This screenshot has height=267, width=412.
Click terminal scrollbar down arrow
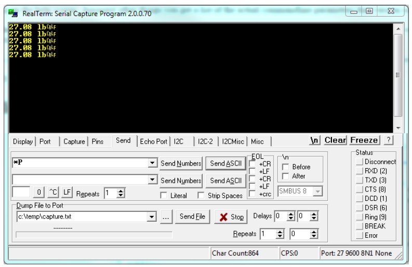click(398, 128)
